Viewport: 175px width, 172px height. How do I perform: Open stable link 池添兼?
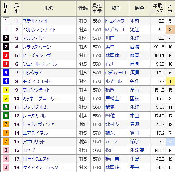click(x=137, y=150)
